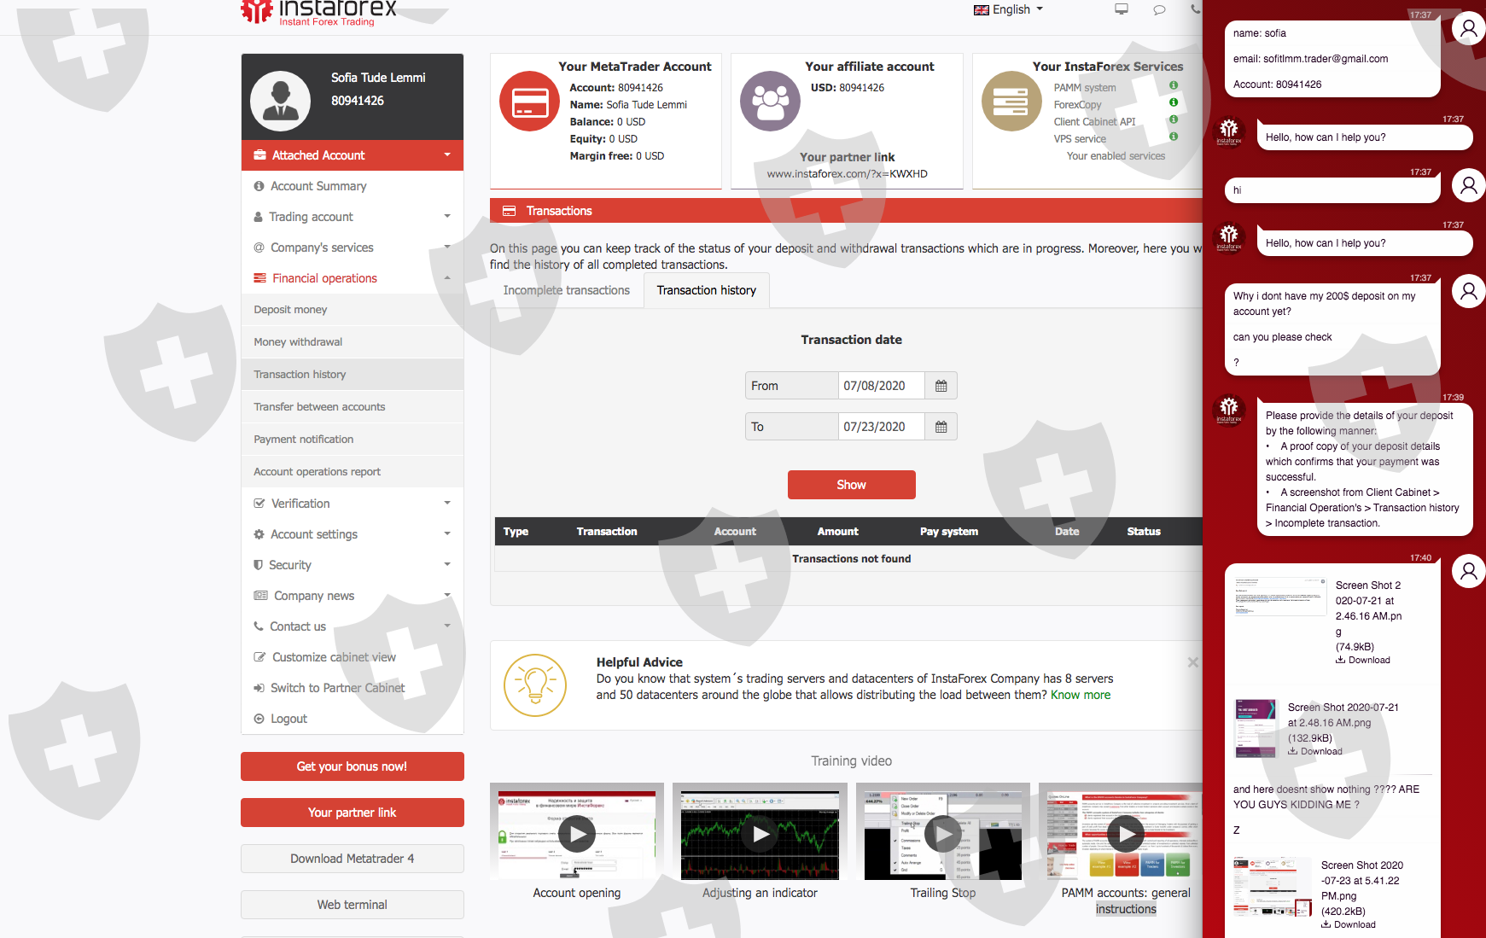Open Account operations report menu item

pyautogui.click(x=353, y=472)
